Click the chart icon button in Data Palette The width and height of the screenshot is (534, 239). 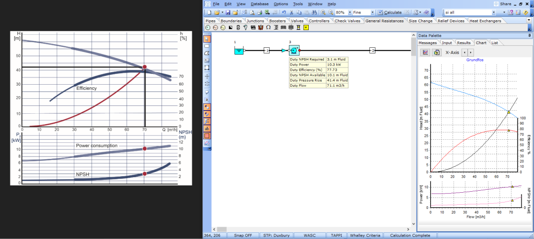[426, 52]
